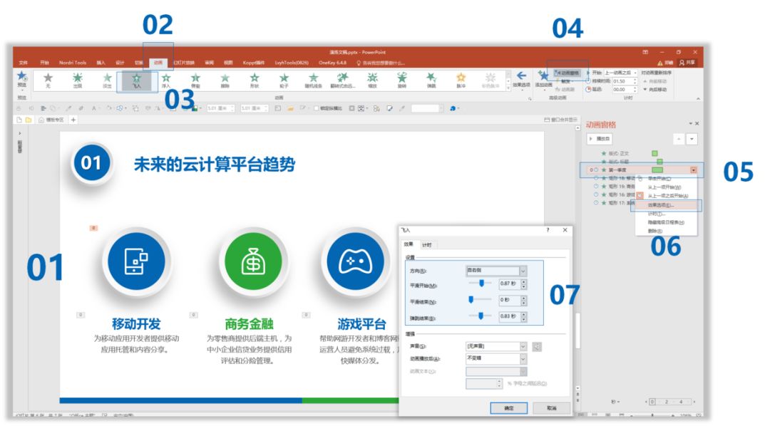This screenshot has height=426, width=770.
Task: Select the 旋转 (Swivel) animation effect
Action: [x=401, y=80]
